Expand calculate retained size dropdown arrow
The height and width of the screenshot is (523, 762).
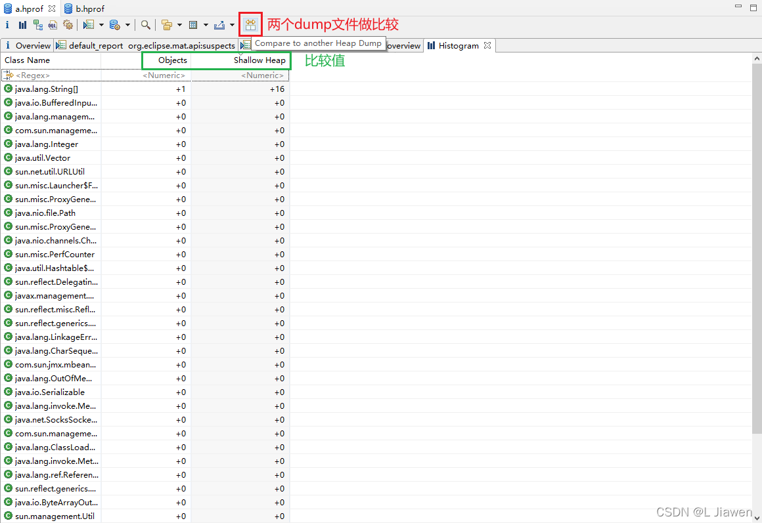click(x=206, y=25)
